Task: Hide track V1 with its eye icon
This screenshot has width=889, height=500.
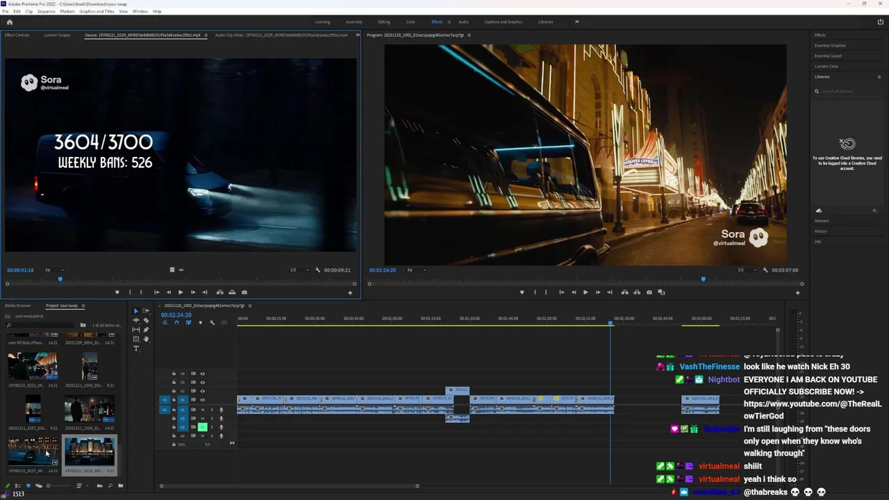Action: [203, 400]
